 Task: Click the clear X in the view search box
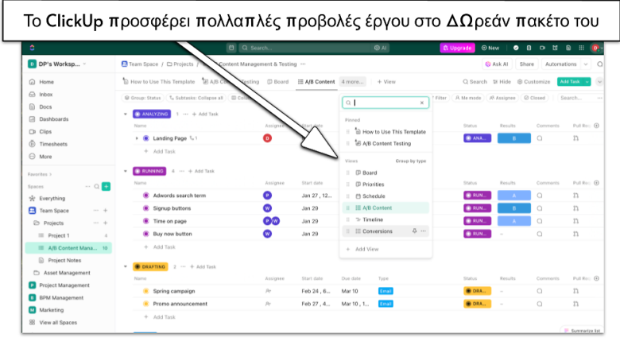click(x=422, y=103)
